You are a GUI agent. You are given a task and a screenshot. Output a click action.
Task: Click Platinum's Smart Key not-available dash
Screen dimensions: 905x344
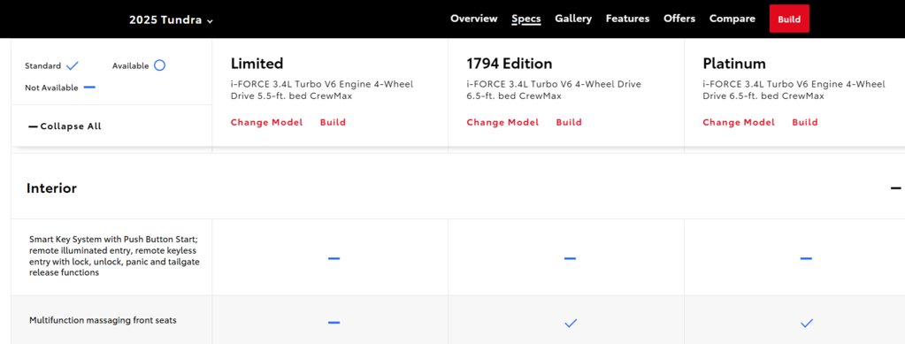coord(806,258)
